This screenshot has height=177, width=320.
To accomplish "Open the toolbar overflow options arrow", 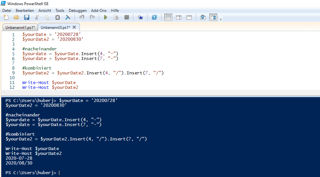I will tap(221, 20).
